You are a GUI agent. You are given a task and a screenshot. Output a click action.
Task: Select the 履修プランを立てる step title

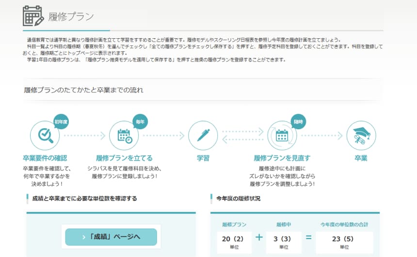[124, 158]
